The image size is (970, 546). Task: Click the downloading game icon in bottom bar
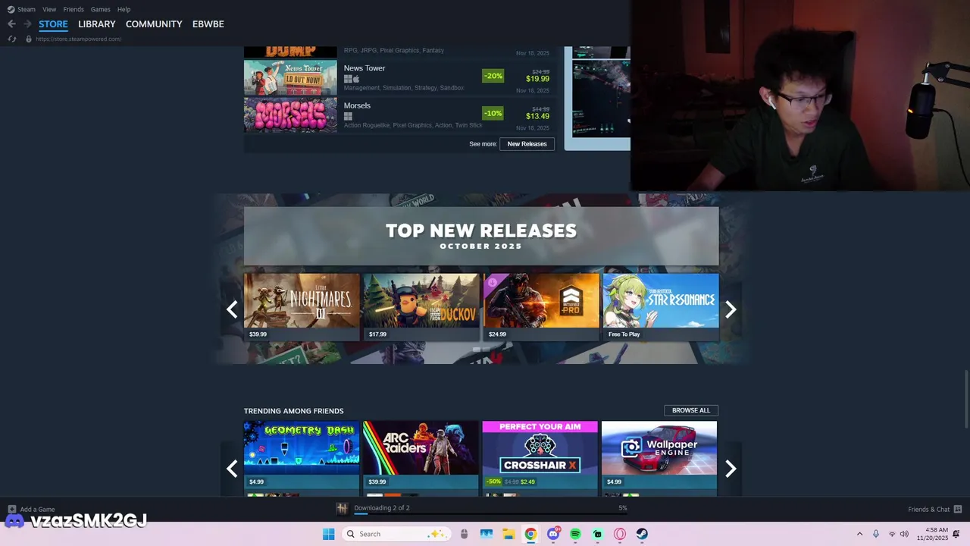[x=342, y=508]
